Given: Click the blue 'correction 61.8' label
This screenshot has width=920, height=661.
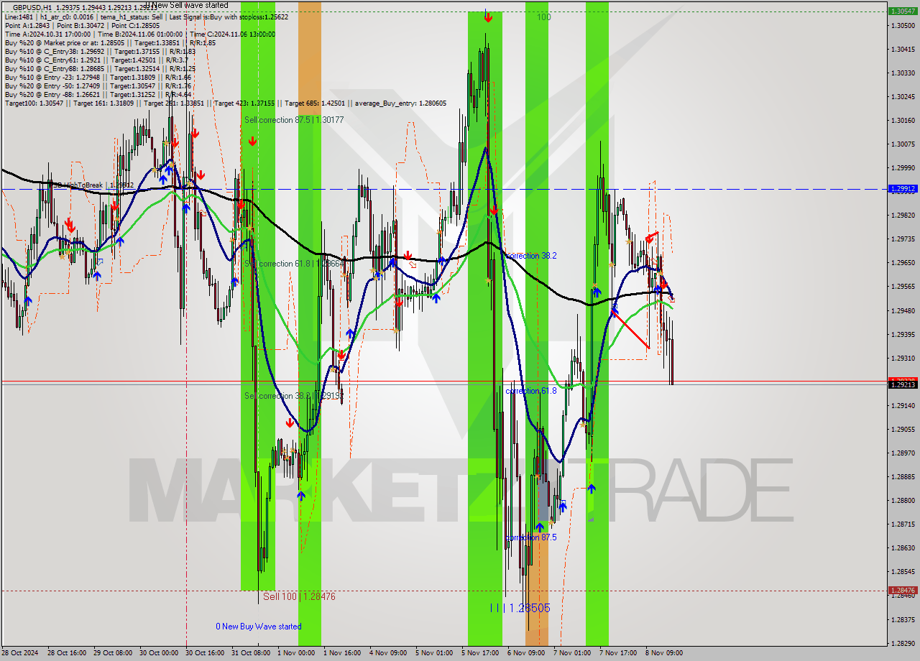Looking at the screenshot, I should [530, 391].
